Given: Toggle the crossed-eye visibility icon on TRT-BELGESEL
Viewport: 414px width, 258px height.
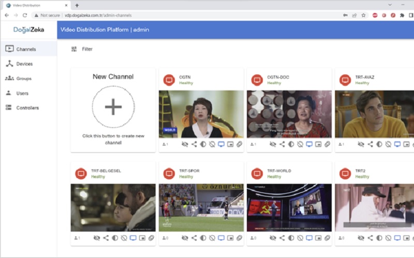Looking at the screenshot, I should (x=97, y=238).
